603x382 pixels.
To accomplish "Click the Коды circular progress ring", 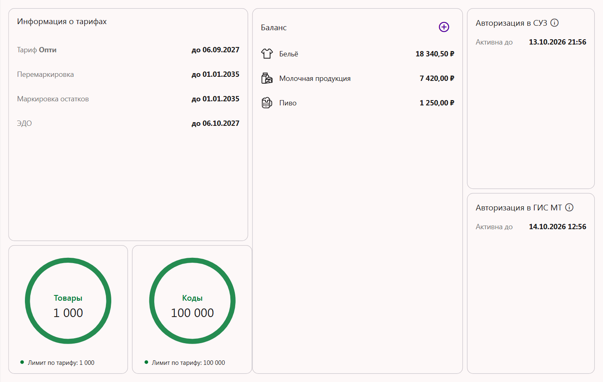I will pos(192,301).
